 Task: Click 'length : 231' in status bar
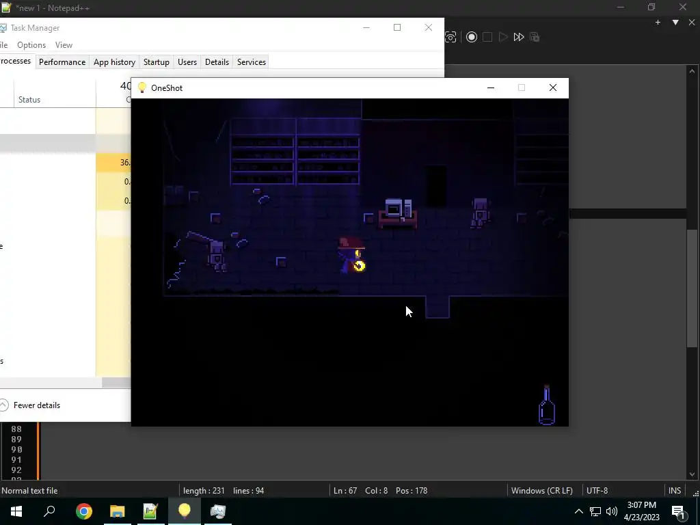click(x=204, y=491)
